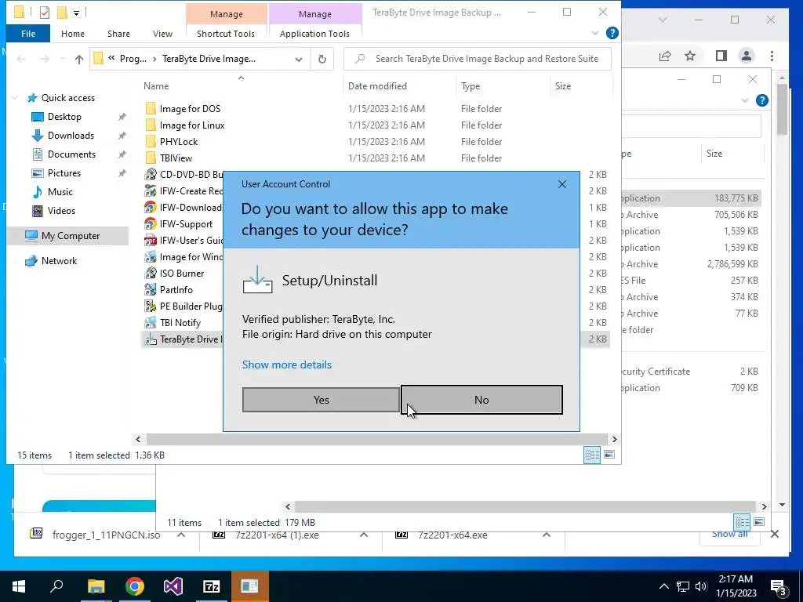Open recent locations dropdown arrow
Viewport: 803px width, 602px height.
point(63,60)
